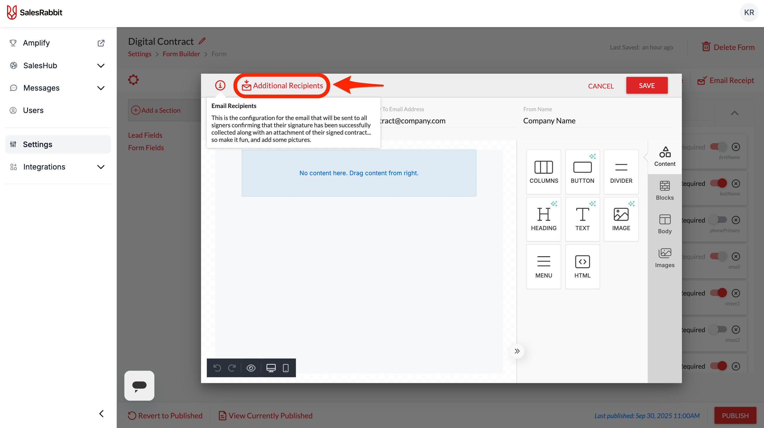This screenshot has height=428, width=764.
Task: Toggle required switch for phonePrimary field
Action: coord(718,220)
